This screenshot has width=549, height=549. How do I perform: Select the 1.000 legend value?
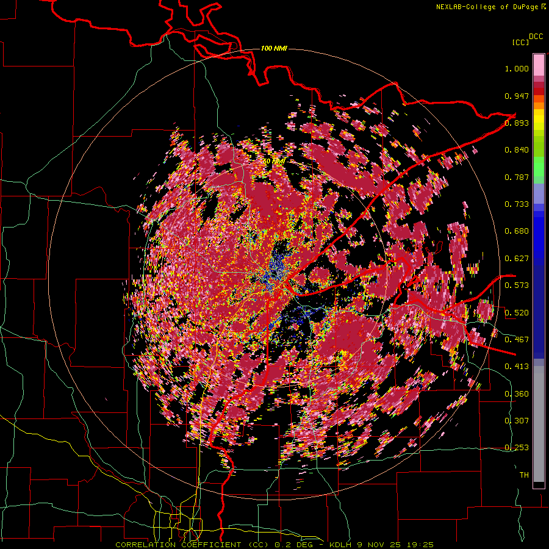point(517,68)
